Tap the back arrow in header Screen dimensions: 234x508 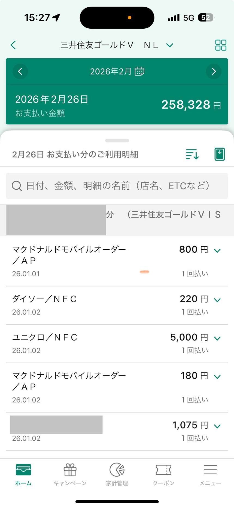(x=13, y=45)
